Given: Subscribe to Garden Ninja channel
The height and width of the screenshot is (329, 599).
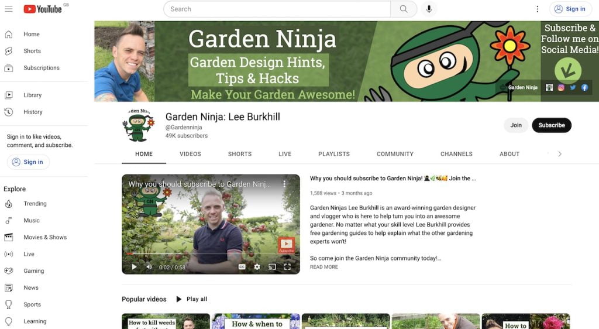Looking at the screenshot, I should (551, 125).
